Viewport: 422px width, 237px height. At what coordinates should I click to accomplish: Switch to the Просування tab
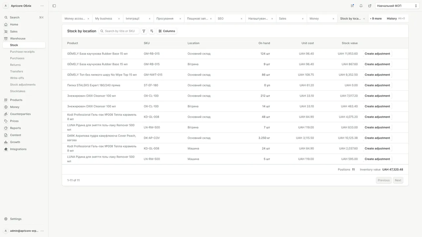(x=165, y=19)
